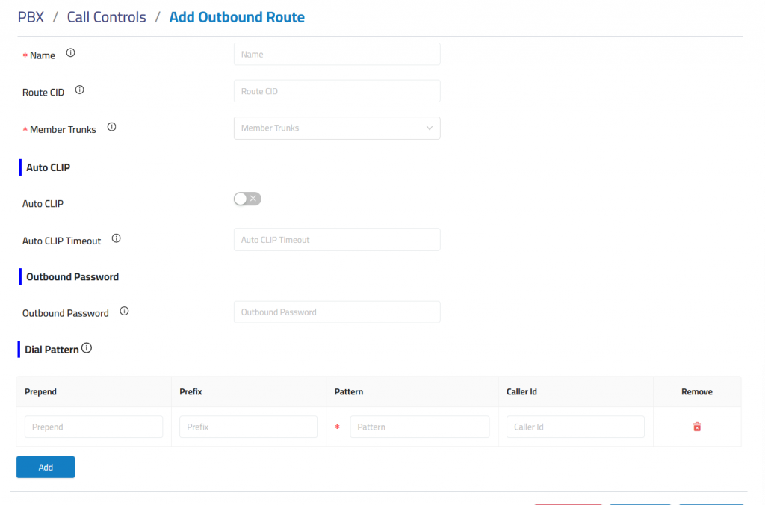Click the Outbound Password input box

pyautogui.click(x=337, y=312)
